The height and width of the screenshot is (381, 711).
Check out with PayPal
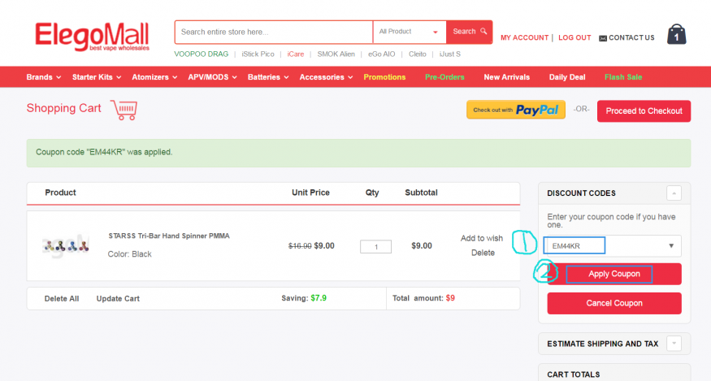[516, 110]
